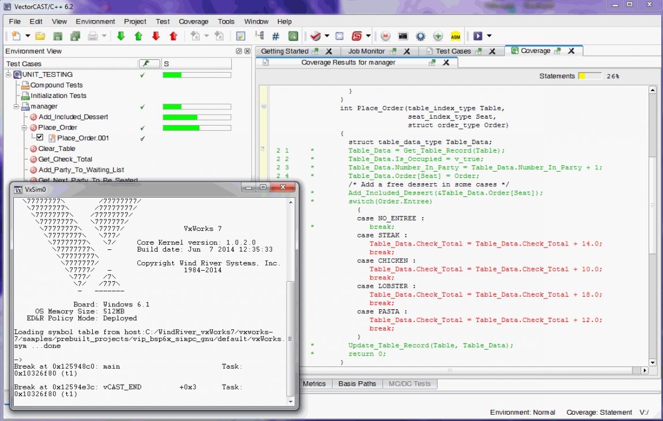Toggle the Place_Order.001 test checkbox
The image size is (663, 421).
[x=40, y=138]
